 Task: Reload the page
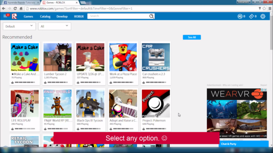(x=15, y=8)
